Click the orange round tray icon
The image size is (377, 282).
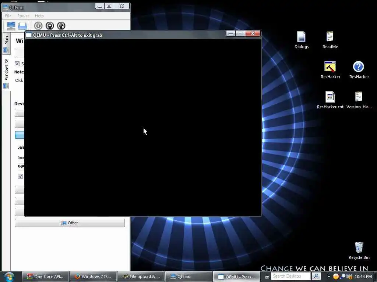[x=336, y=276]
